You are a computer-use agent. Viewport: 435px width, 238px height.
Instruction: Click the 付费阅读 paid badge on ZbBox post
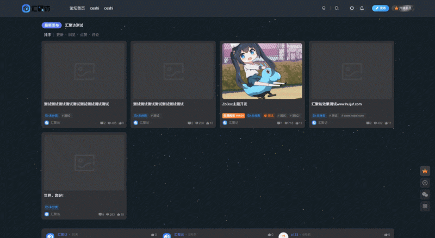pos(233,116)
